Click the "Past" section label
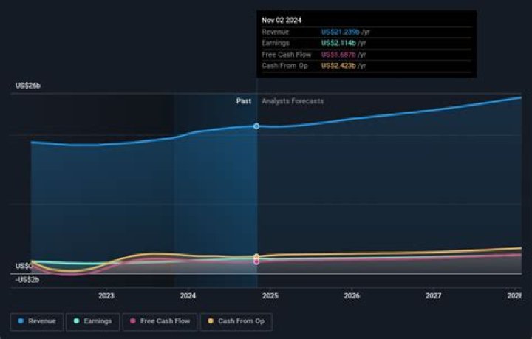The width and height of the screenshot is (532, 339). [x=243, y=101]
